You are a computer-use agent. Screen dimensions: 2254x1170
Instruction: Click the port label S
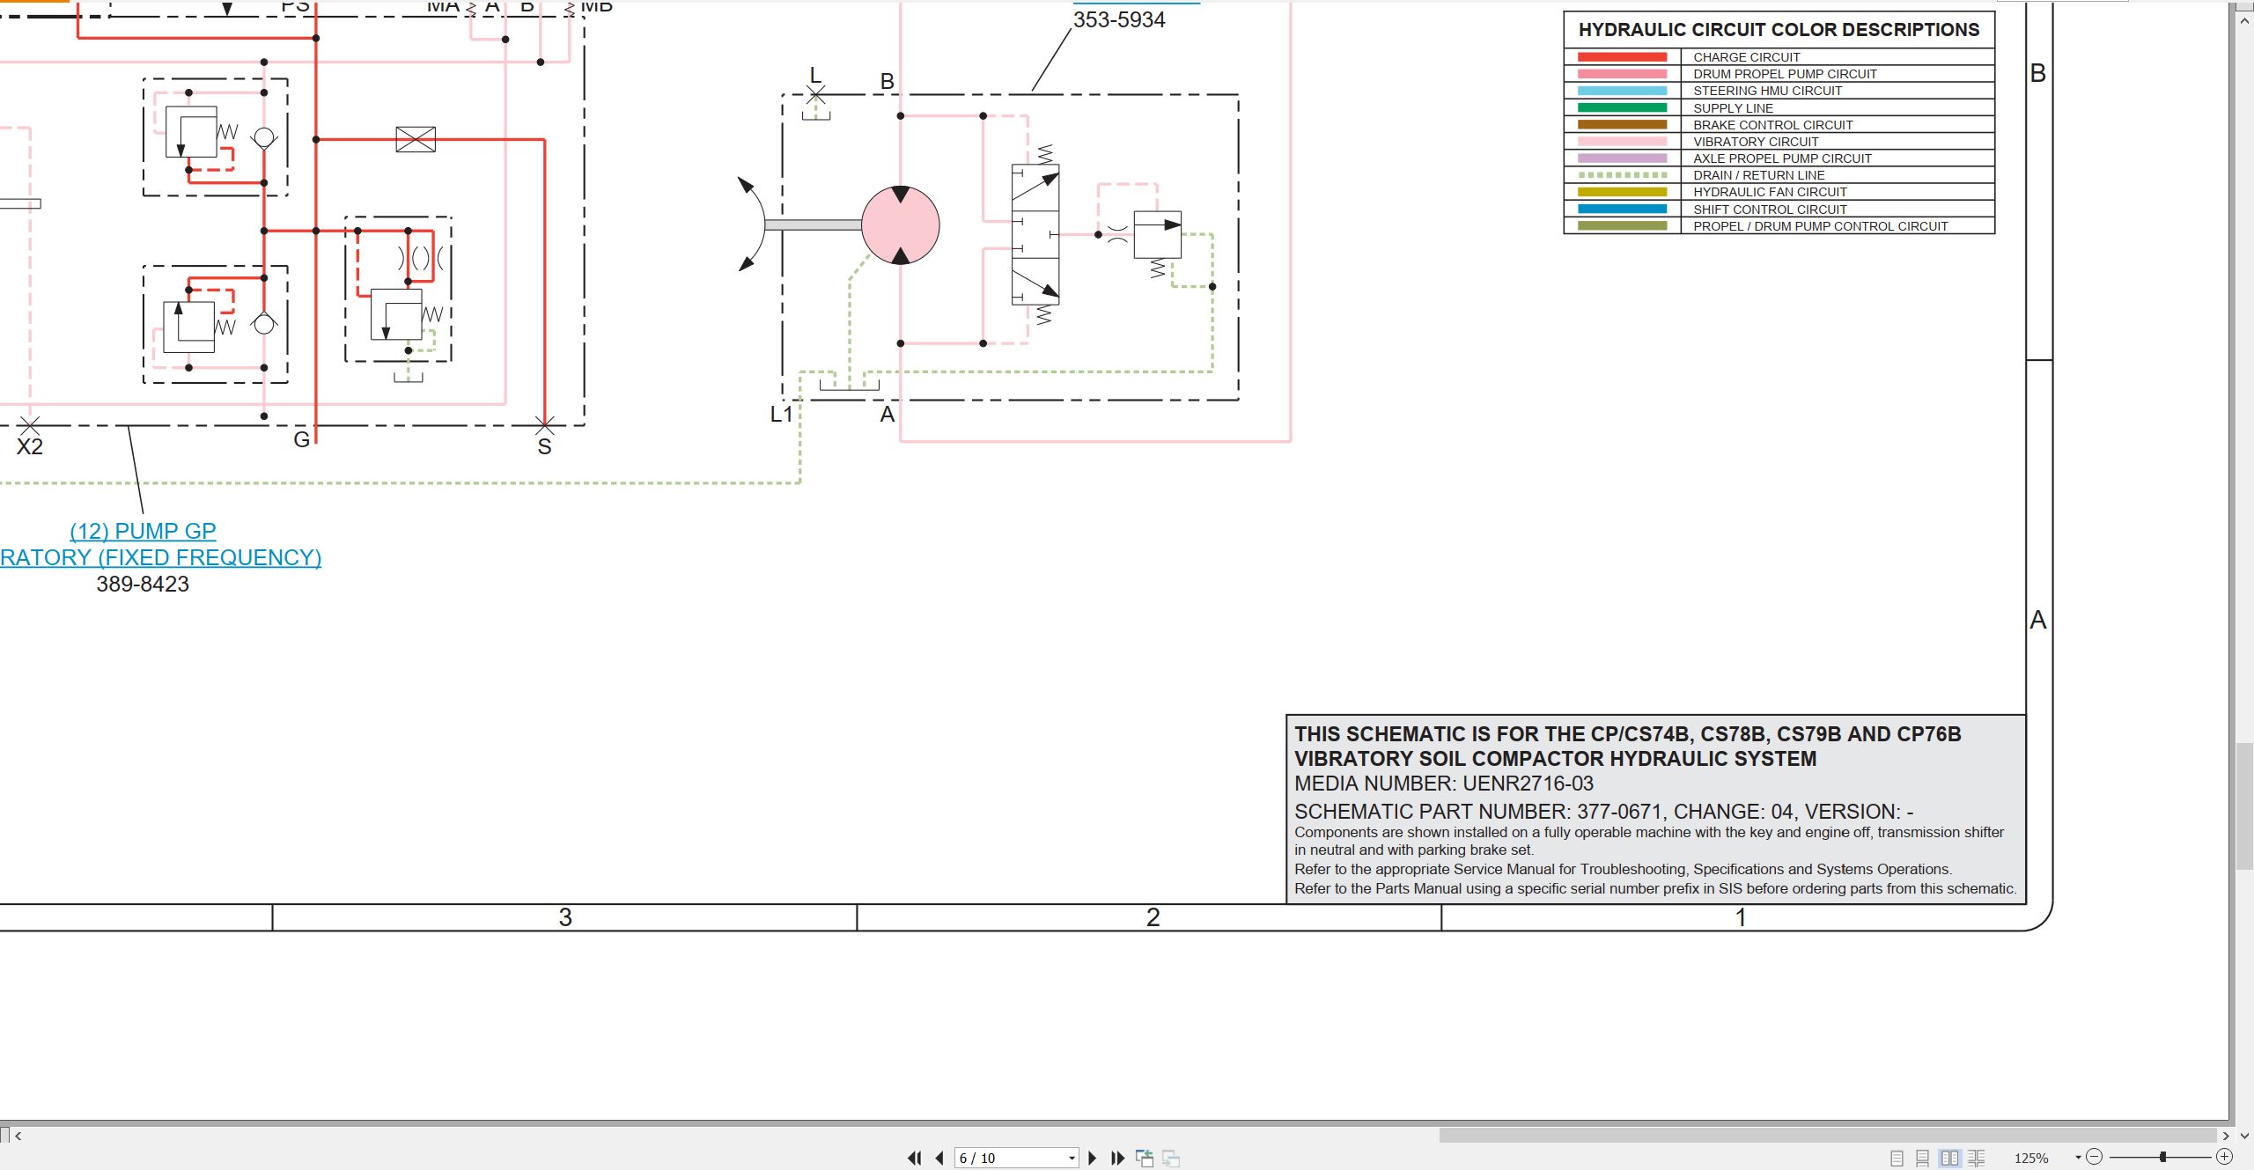544,447
